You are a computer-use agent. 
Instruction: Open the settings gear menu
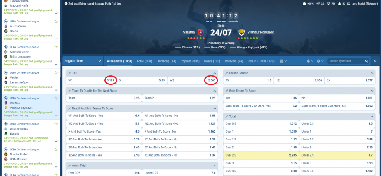point(320,61)
